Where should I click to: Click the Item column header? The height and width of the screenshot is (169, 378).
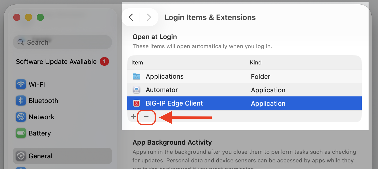pos(137,62)
